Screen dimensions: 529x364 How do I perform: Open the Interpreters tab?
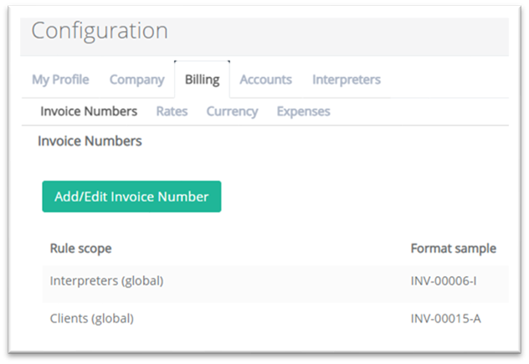[347, 79]
